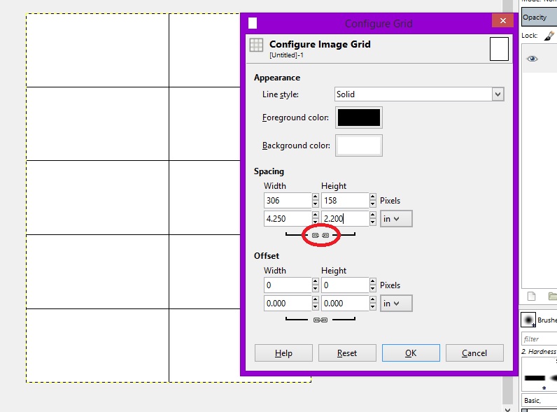Click the image preview thumbnail in dialog header

499,49
